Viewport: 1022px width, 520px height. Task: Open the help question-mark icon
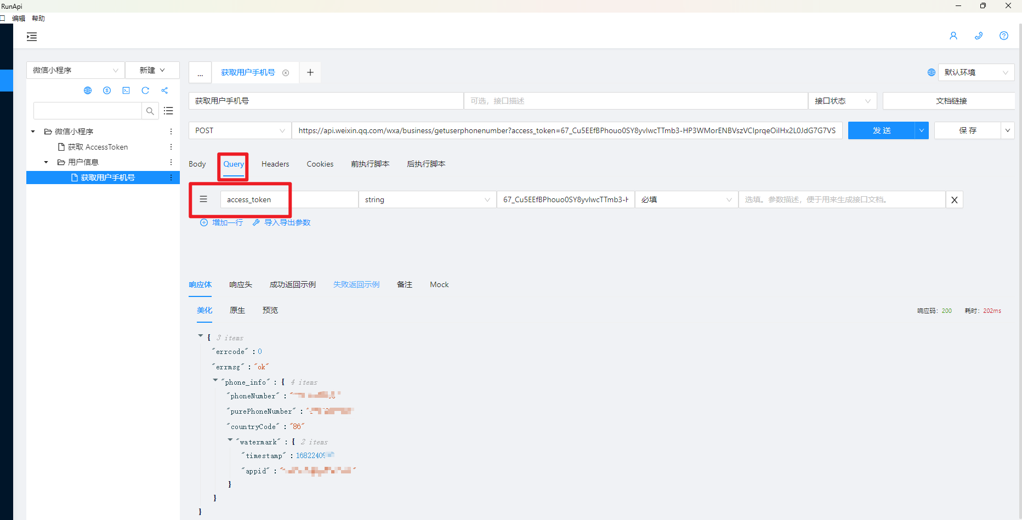(1004, 36)
